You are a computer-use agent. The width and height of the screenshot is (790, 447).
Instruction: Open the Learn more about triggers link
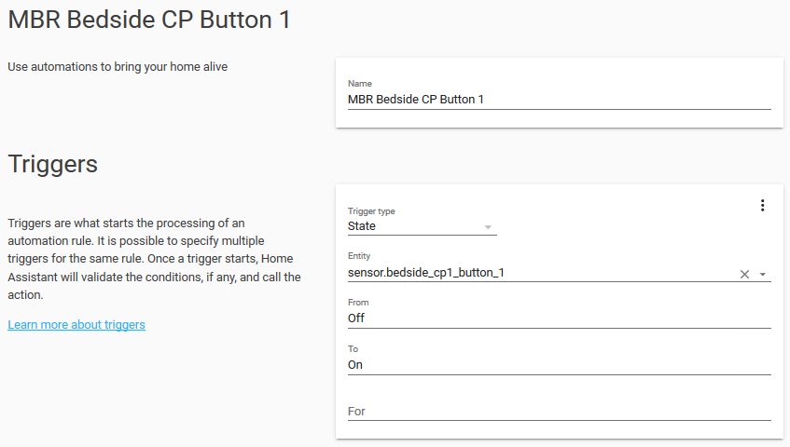(76, 324)
